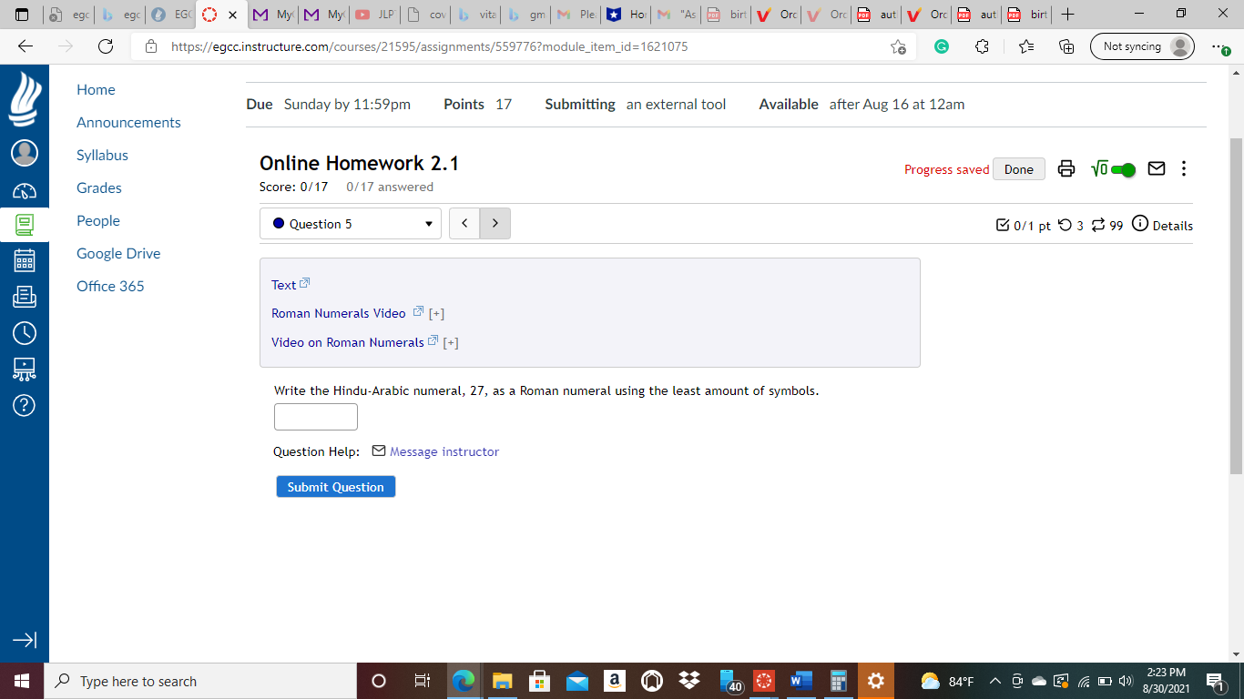Open the Grammarly extension icon

point(942,46)
